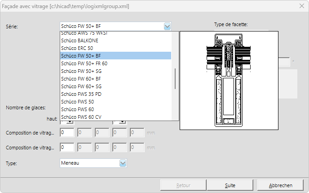Pick Schüco FWS 60 in list

(116, 109)
